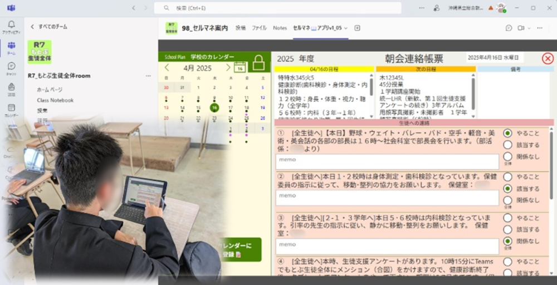Go to previous month in School Plan
The image size is (557, 285).
[167, 68]
